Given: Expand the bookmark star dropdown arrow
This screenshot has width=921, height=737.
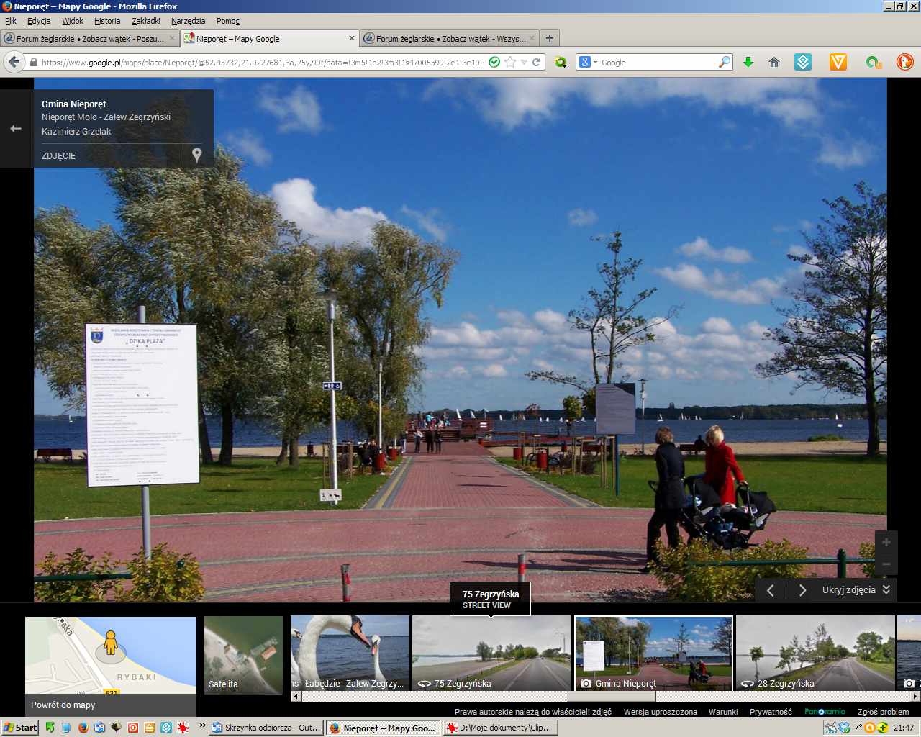Looking at the screenshot, I should click(x=524, y=63).
